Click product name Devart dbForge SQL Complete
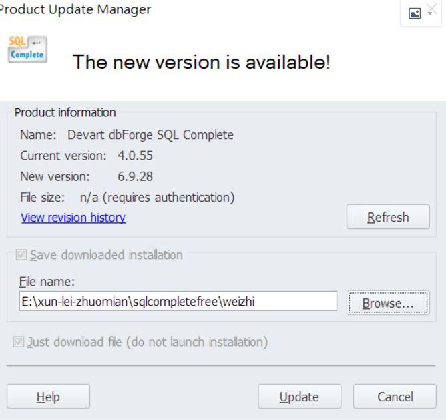 pyautogui.click(x=150, y=135)
